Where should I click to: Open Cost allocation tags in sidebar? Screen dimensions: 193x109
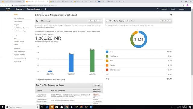20,31
